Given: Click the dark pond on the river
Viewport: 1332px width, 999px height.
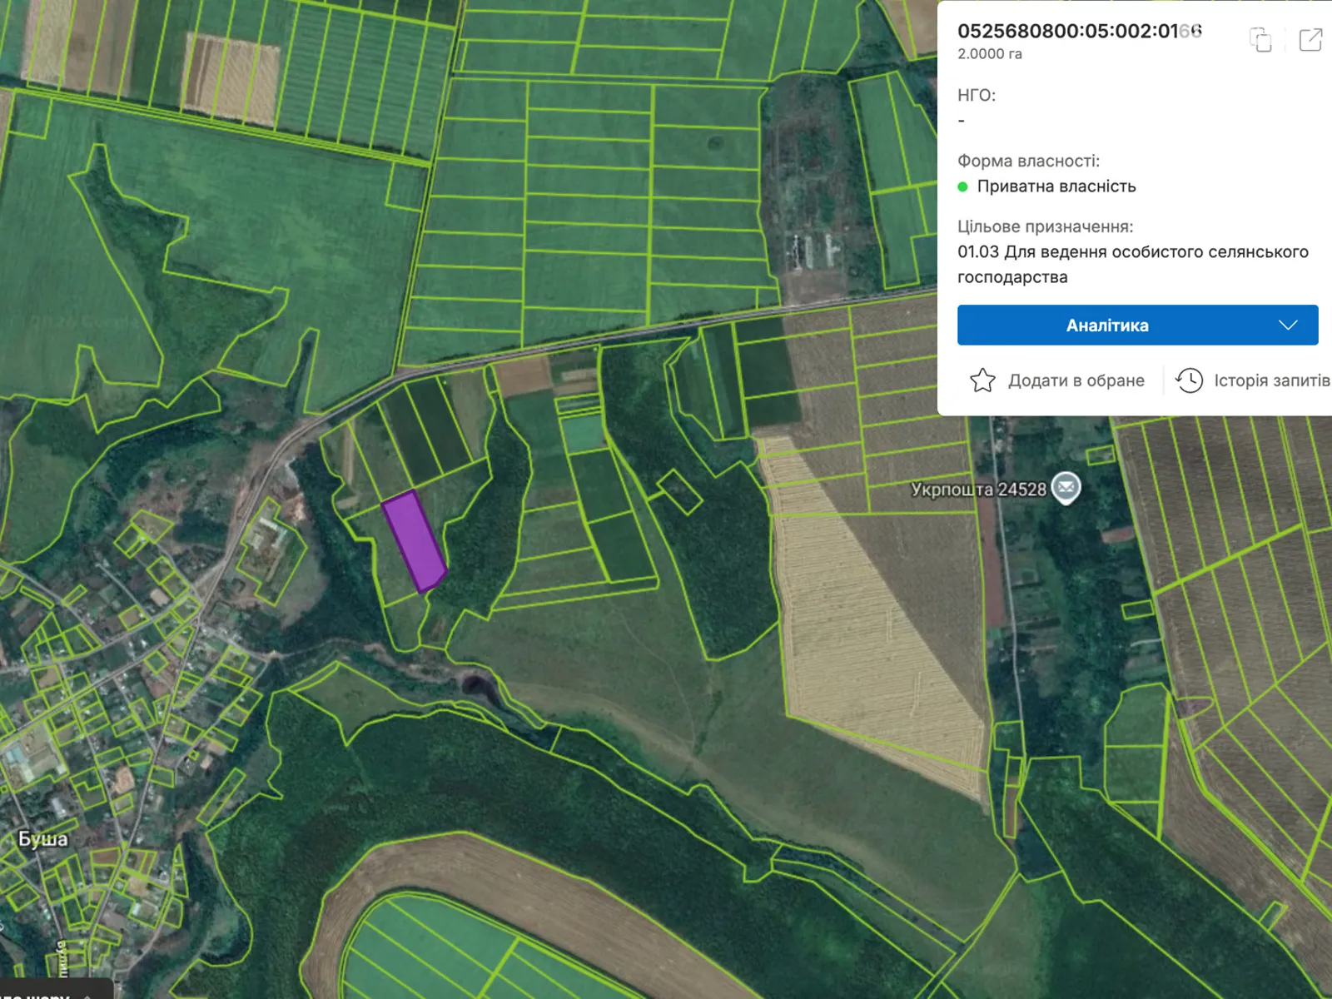Looking at the screenshot, I should point(475,685).
